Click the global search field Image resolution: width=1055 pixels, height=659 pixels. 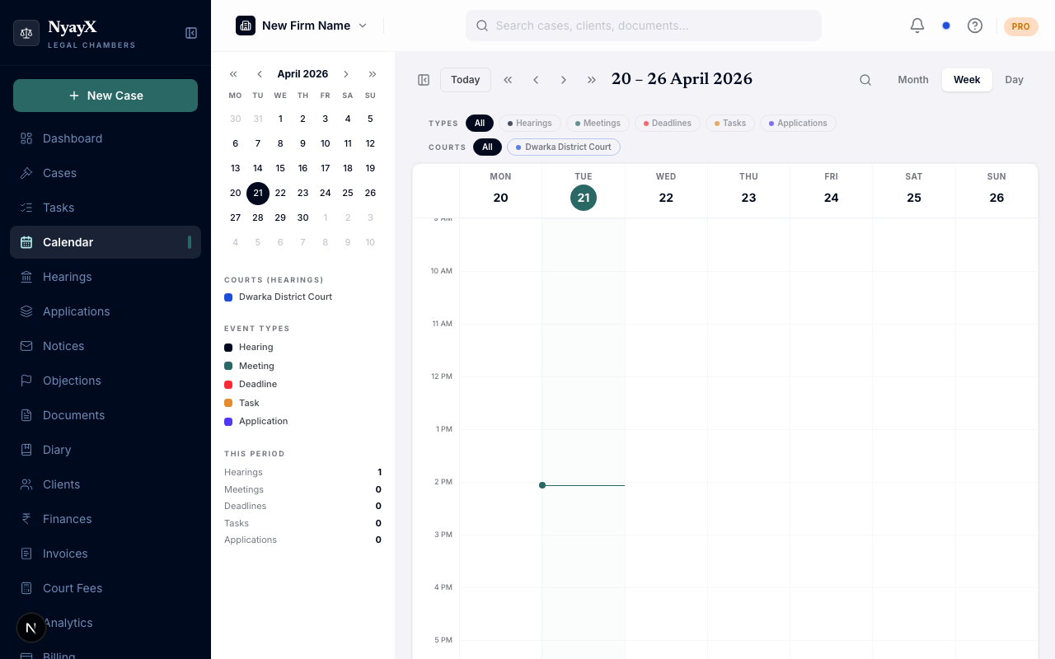(644, 26)
